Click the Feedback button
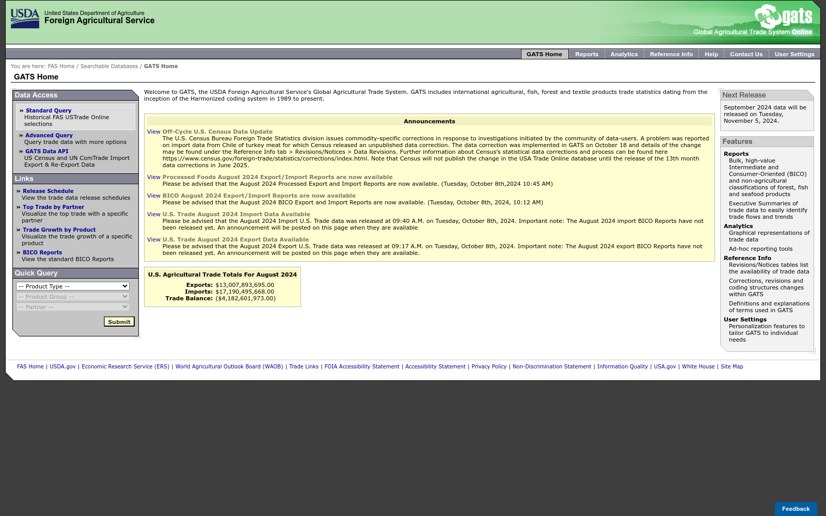 click(x=796, y=509)
